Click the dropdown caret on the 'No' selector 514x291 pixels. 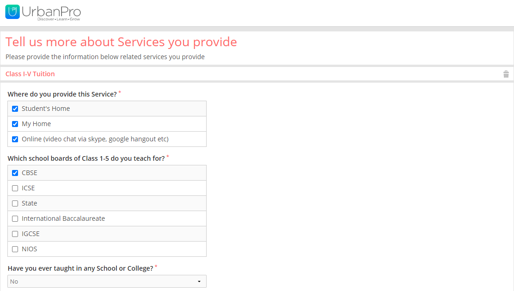pos(200,281)
